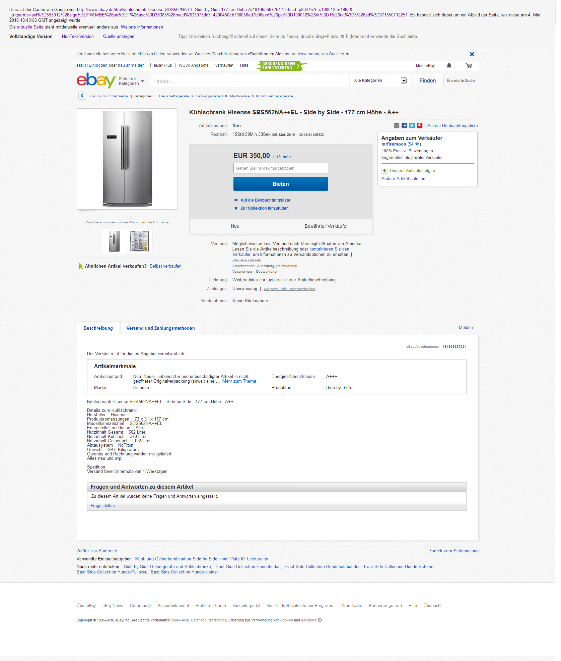
Task: Open the notifications bell icon
Action: [x=449, y=66]
